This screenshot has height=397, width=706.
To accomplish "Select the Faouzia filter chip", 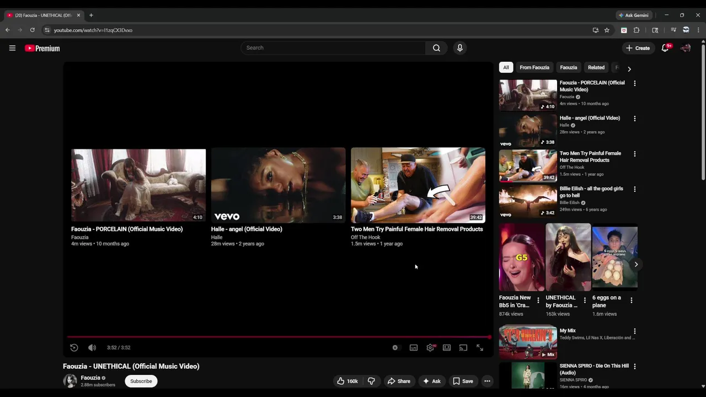I will pos(569,67).
